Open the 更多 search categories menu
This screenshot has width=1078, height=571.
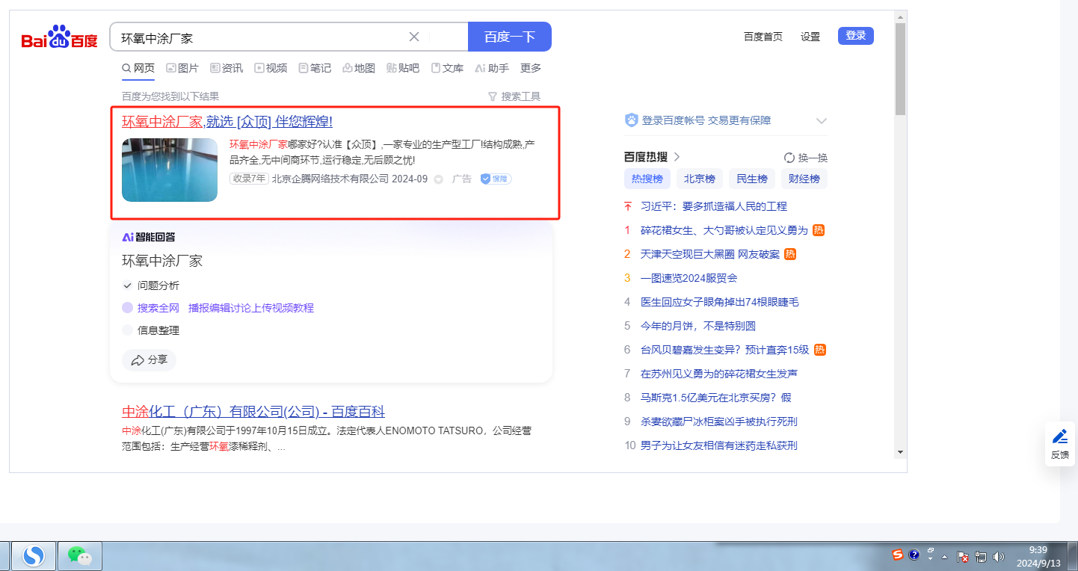[x=531, y=68]
